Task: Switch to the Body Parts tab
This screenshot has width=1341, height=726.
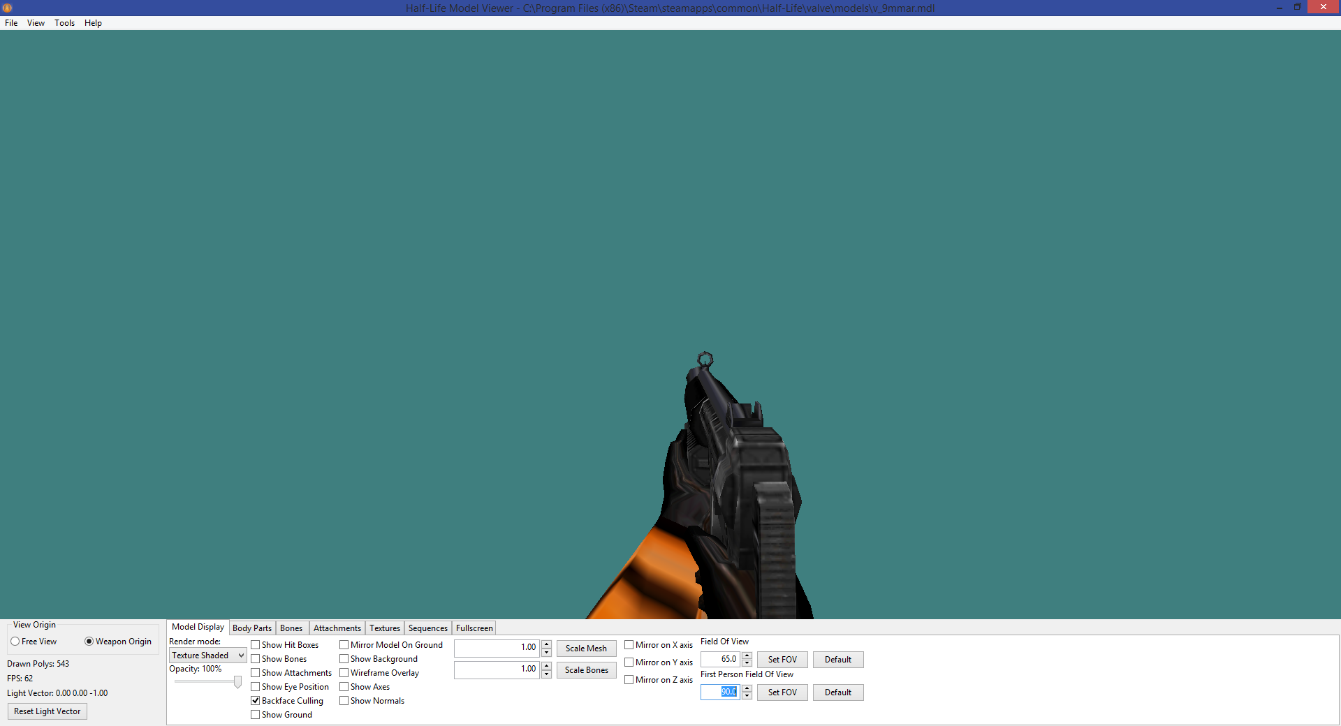Action: pyautogui.click(x=252, y=628)
